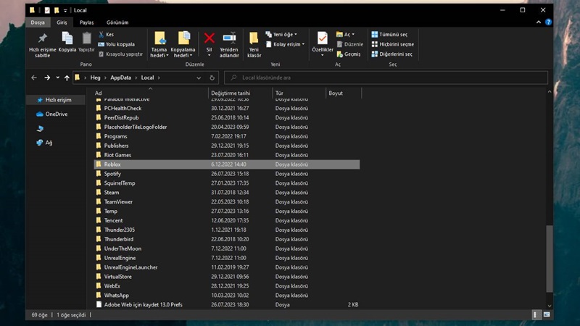
Task: Open the Kolay erişim dropdown
Action: point(285,44)
